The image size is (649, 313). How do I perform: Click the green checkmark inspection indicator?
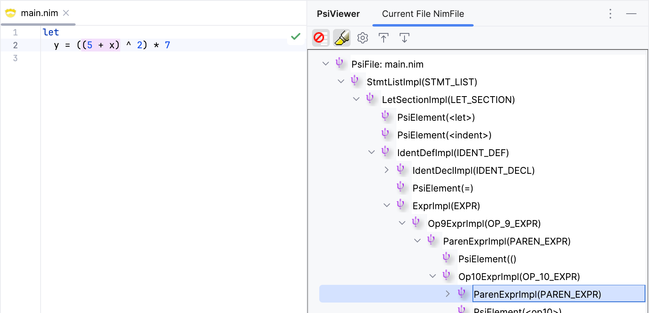(296, 37)
